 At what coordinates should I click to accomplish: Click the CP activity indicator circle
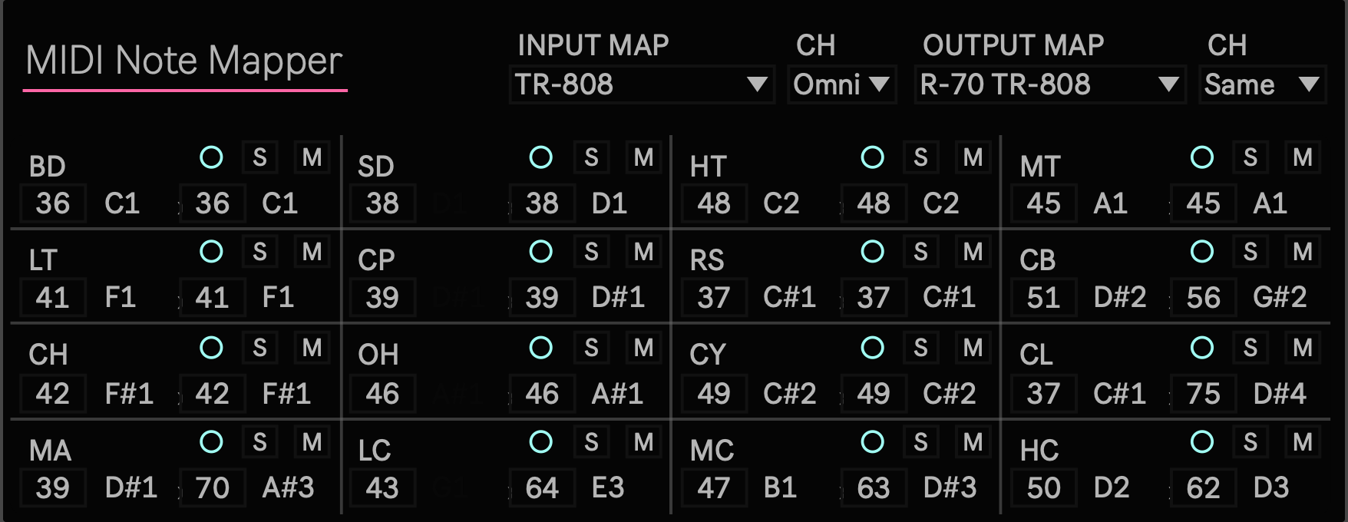coord(541,251)
